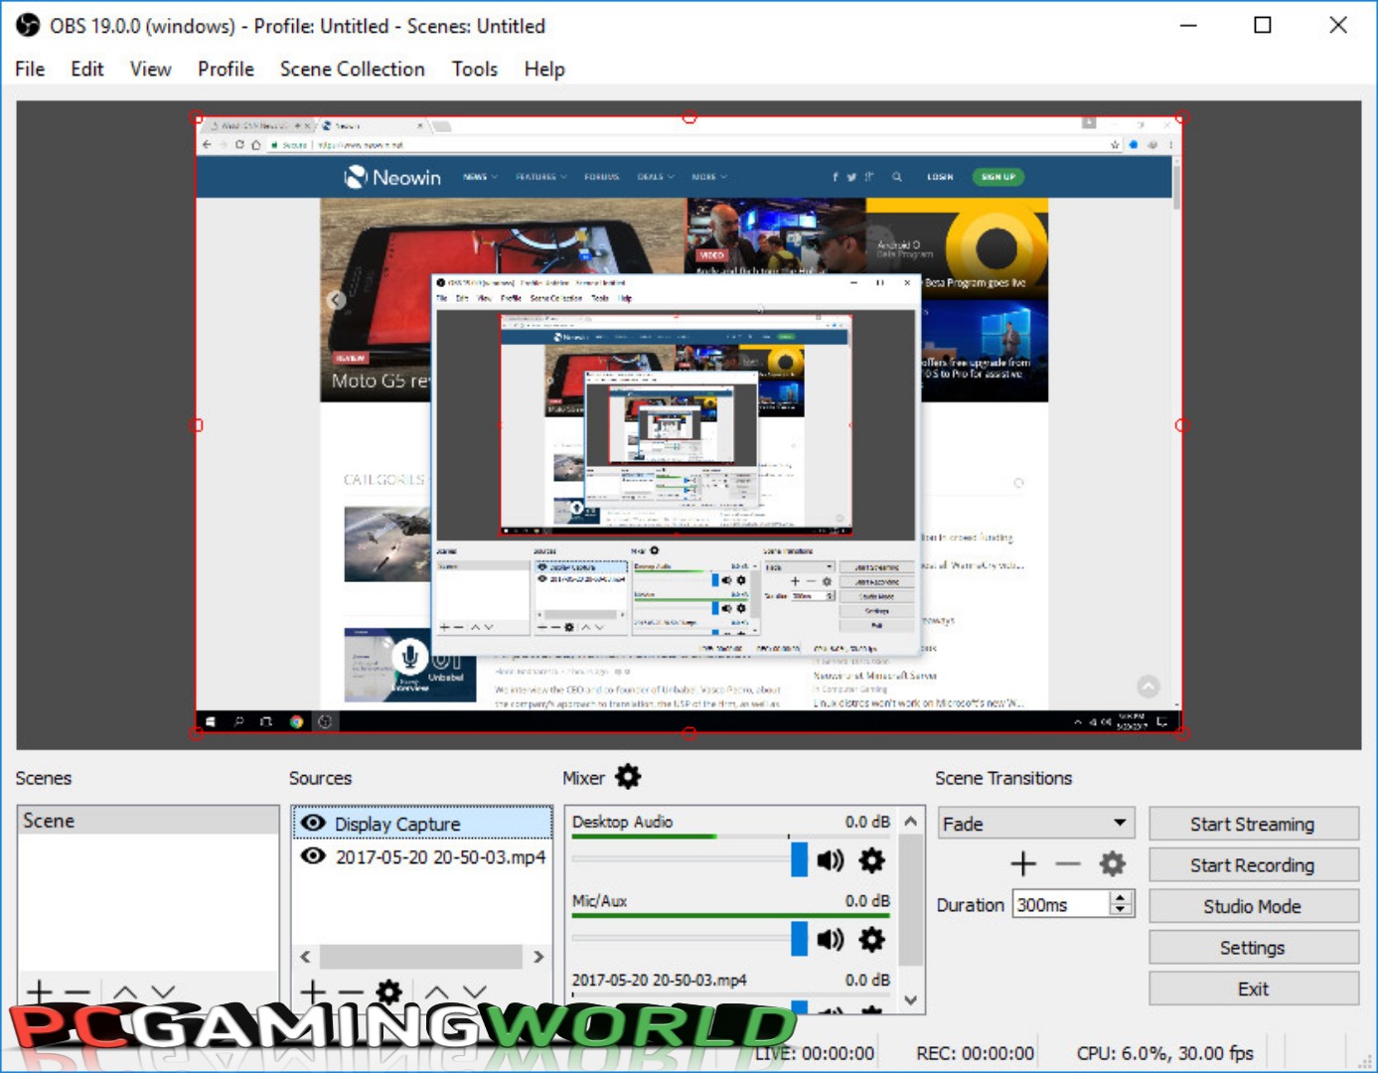The image size is (1378, 1073).
Task: Remove scene transition with minus icon
Action: (x=1068, y=864)
